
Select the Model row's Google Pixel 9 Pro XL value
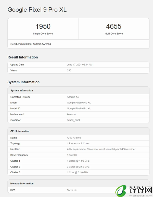[79, 103]
